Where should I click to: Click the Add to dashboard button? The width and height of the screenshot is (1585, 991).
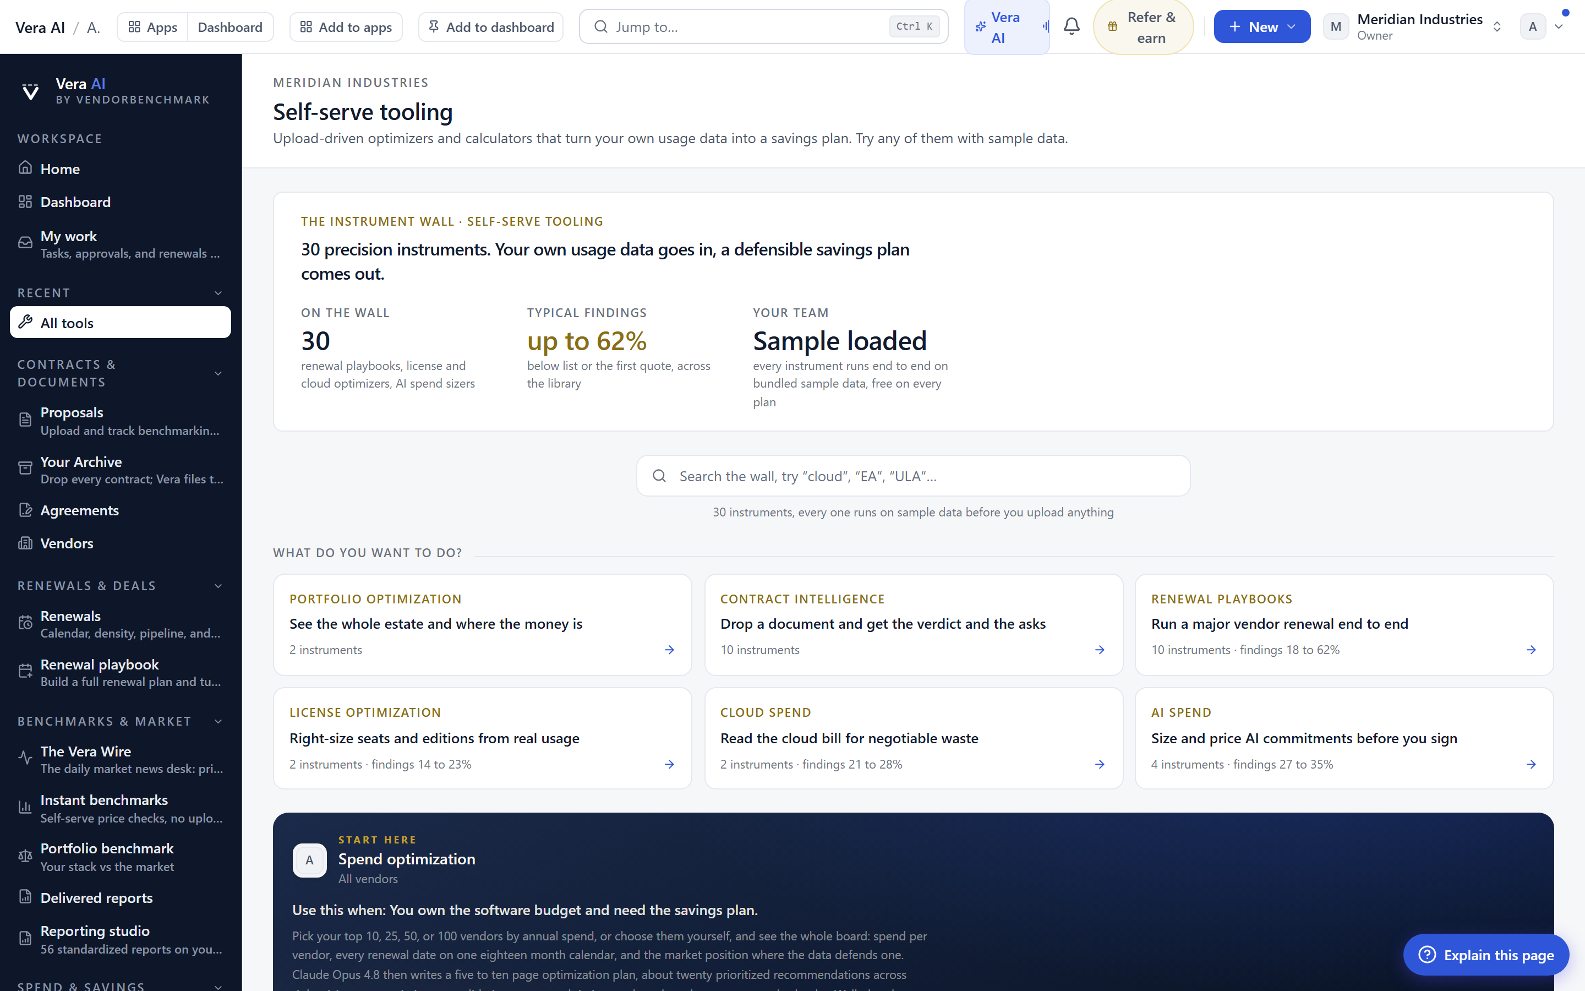(x=490, y=27)
